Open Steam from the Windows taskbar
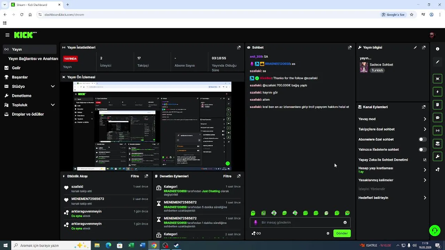The width and height of the screenshot is (445, 250). (176, 245)
